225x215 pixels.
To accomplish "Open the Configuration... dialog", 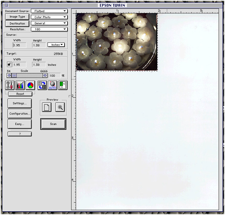I will click(x=20, y=114).
